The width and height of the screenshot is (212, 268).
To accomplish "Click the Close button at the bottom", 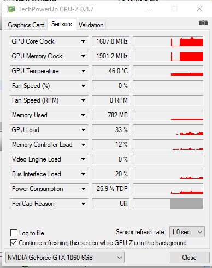I will [190, 258].
